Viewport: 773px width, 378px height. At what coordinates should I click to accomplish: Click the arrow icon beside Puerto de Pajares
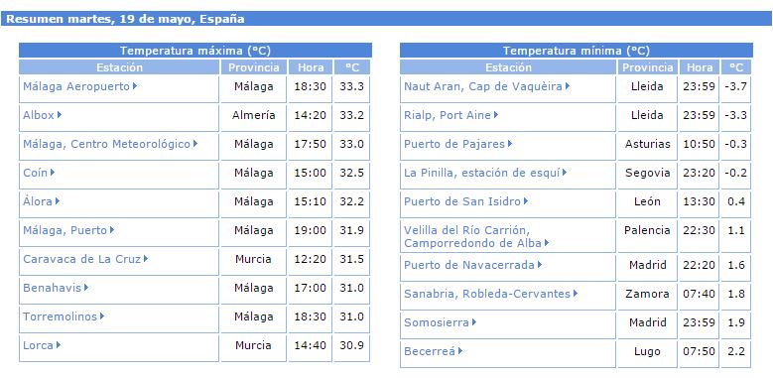pos(510,144)
